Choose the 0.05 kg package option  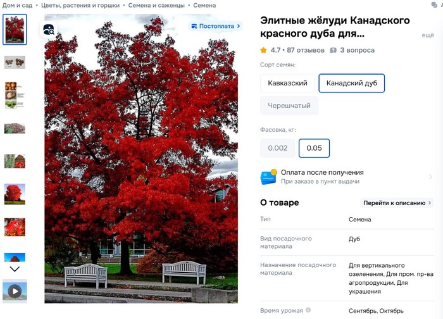coord(314,148)
